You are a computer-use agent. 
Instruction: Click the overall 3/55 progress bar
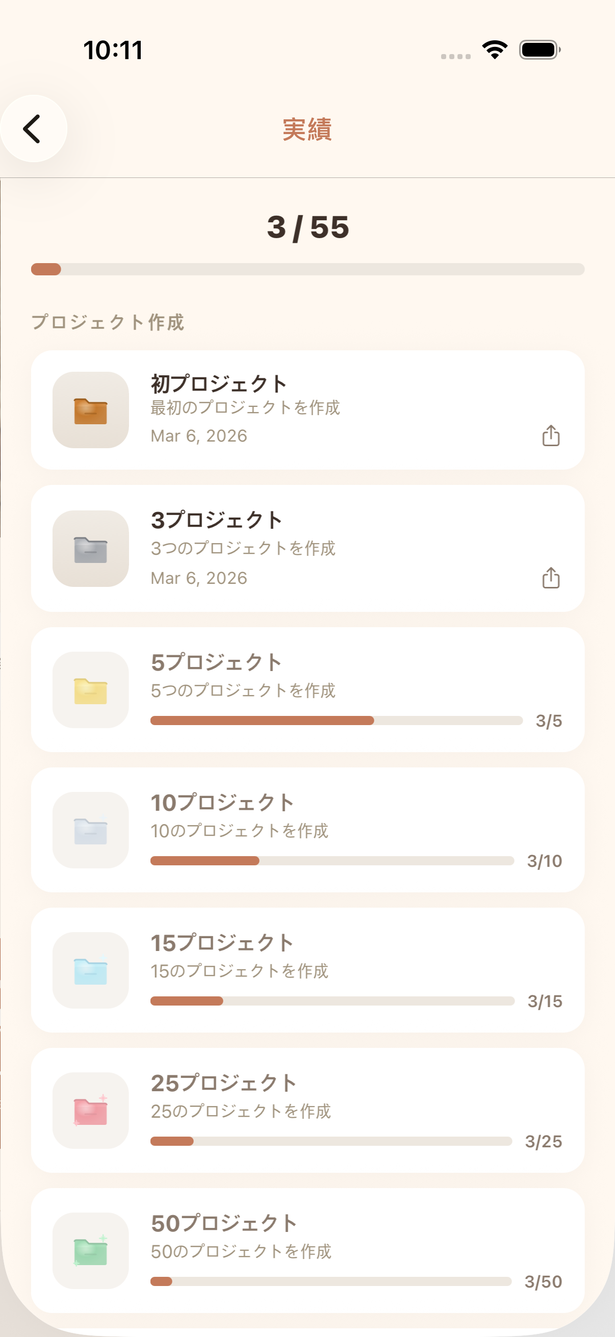(307, 269)
